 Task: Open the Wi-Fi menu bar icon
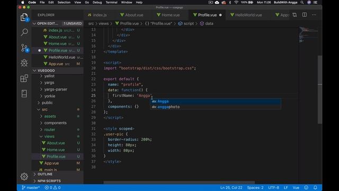[x=236, y=2]
